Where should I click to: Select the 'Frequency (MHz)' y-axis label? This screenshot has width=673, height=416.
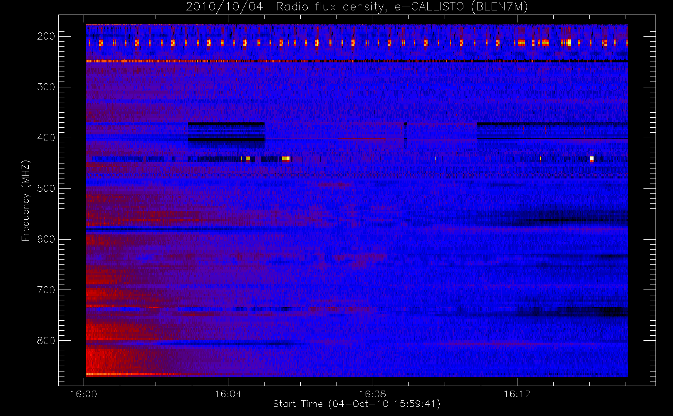coord(26,201)
